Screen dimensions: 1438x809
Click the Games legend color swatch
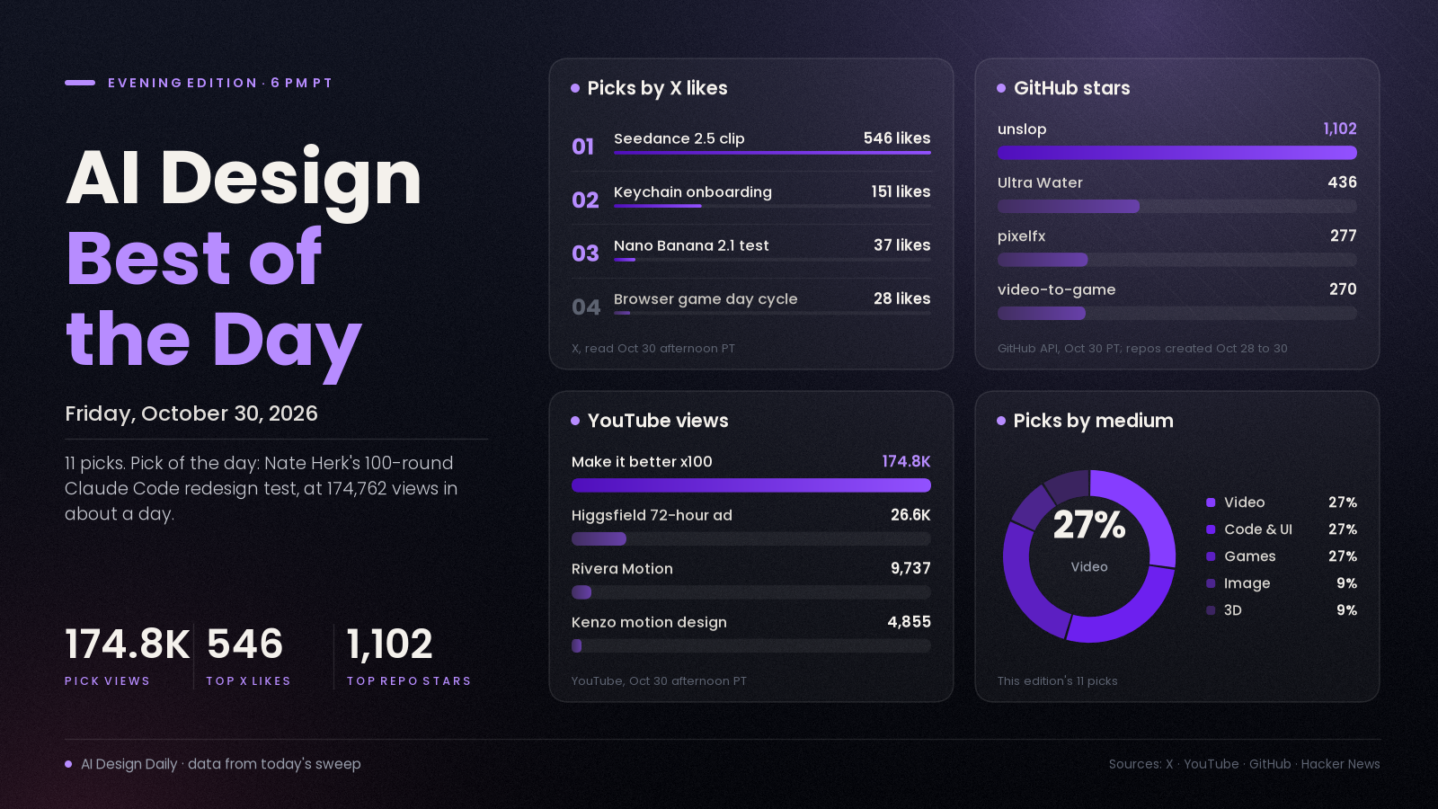click(1211, 556)
